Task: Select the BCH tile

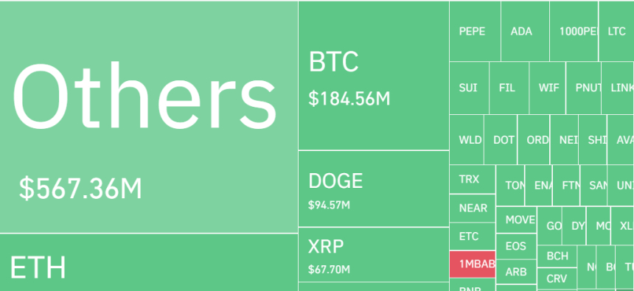Action: pyautogui.click(x=557, y=256)
